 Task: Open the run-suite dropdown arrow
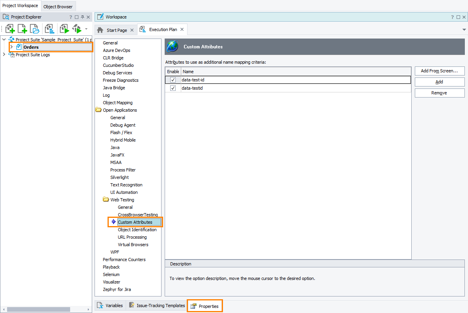coord(86,29)
